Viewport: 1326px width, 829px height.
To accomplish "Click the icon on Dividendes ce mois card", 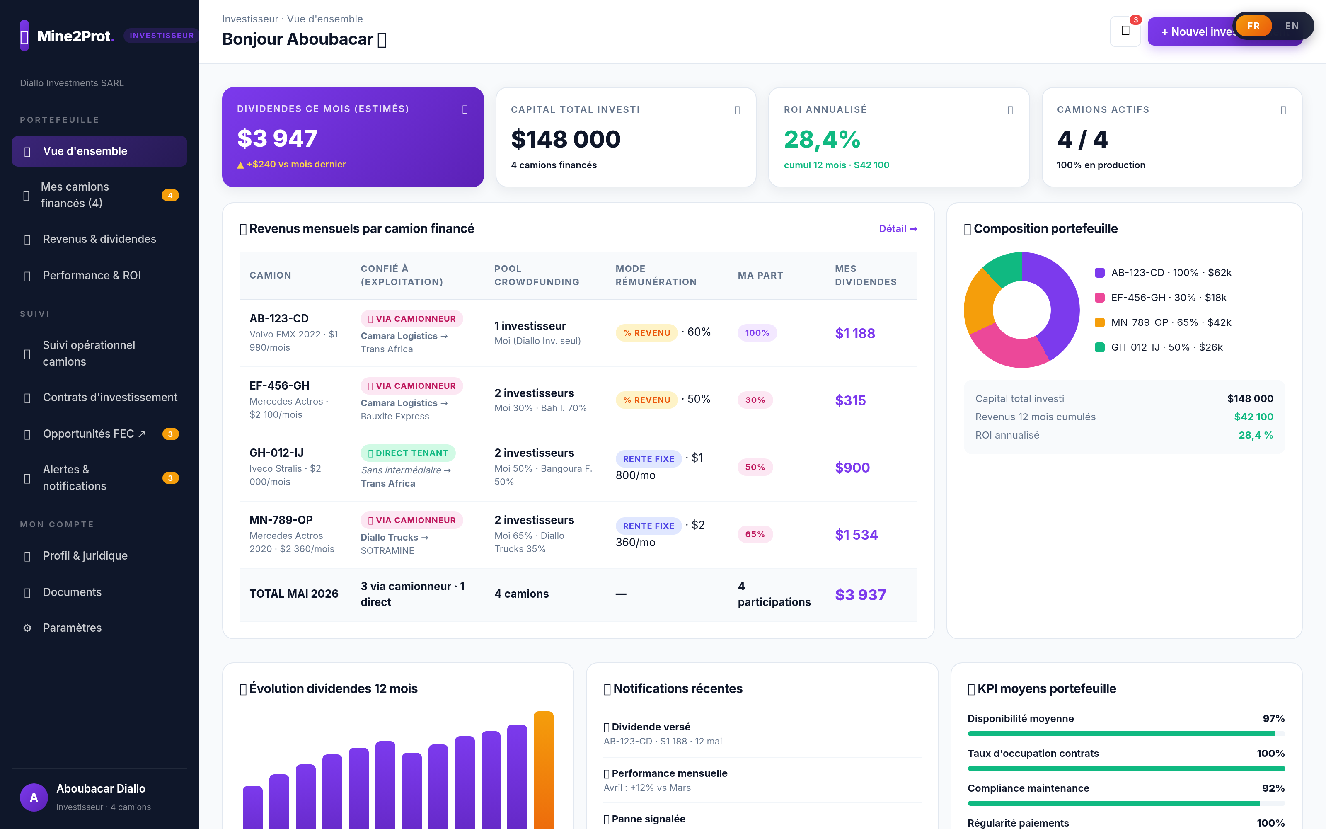I will (465, 109).
